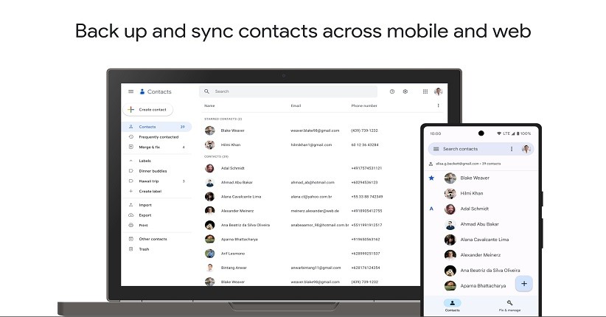Click Create label in the sidebar

153,191
